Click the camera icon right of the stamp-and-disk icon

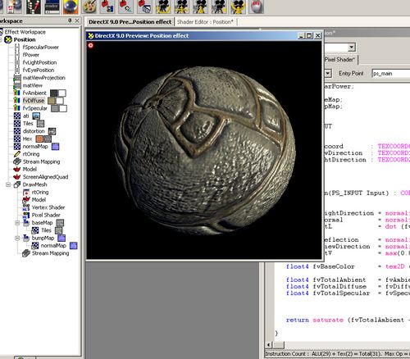[x=163, y=7]
